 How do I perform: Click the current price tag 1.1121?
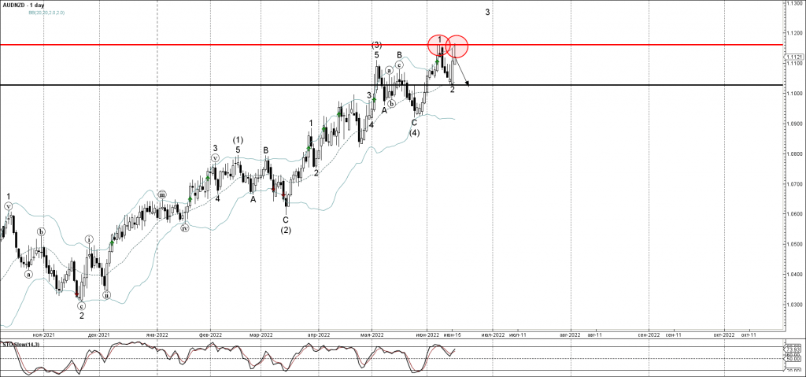click(793, 57)
